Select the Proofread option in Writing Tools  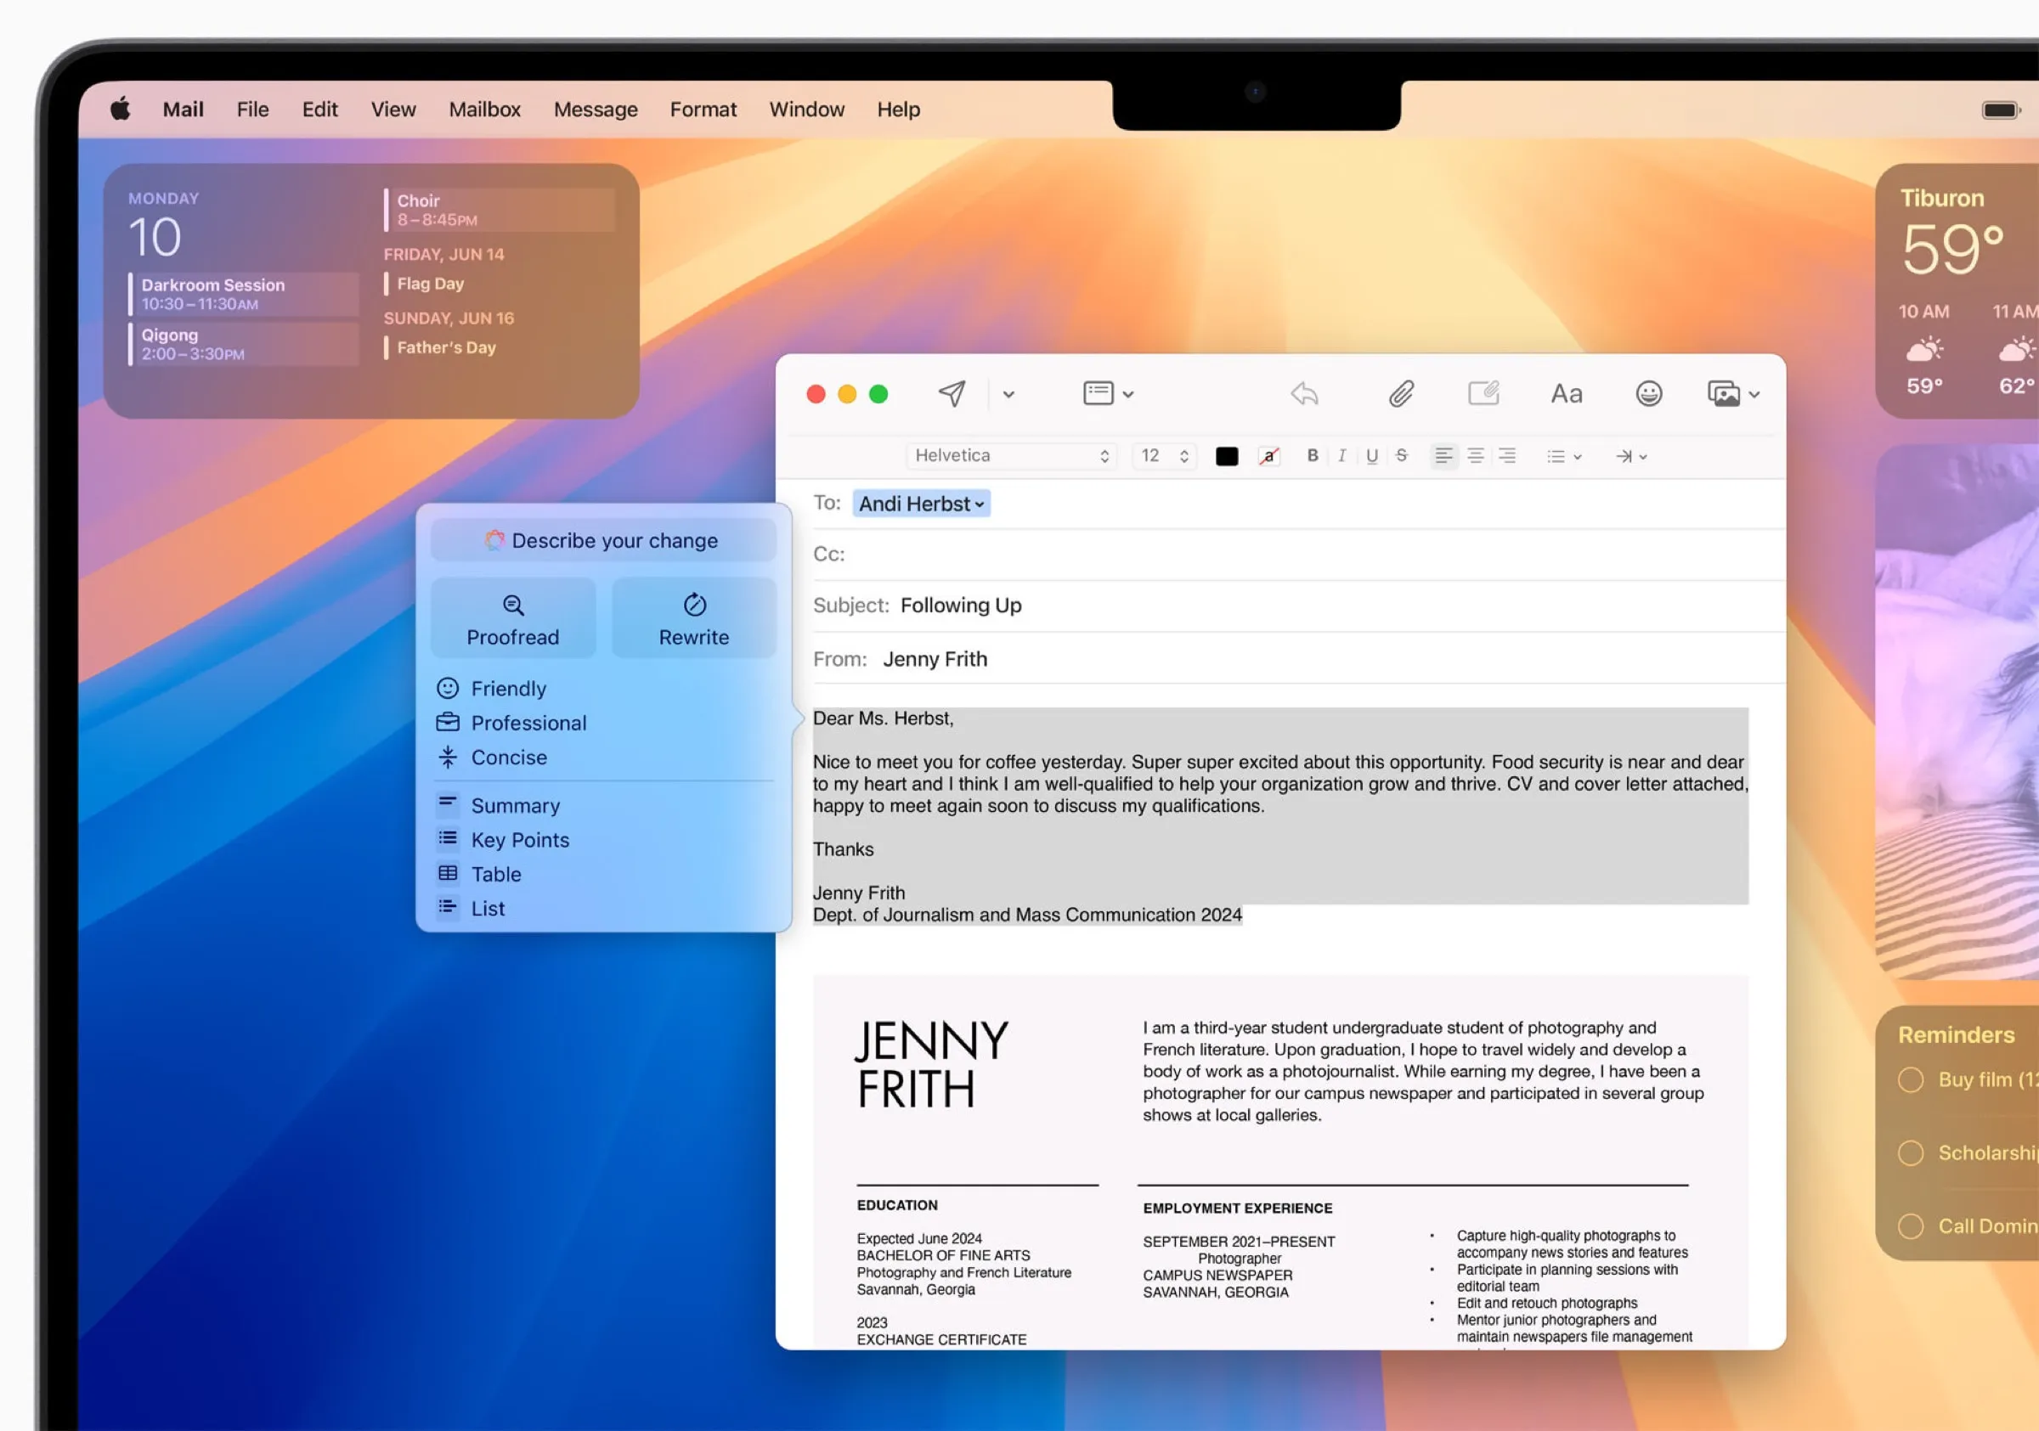point(512,618)
